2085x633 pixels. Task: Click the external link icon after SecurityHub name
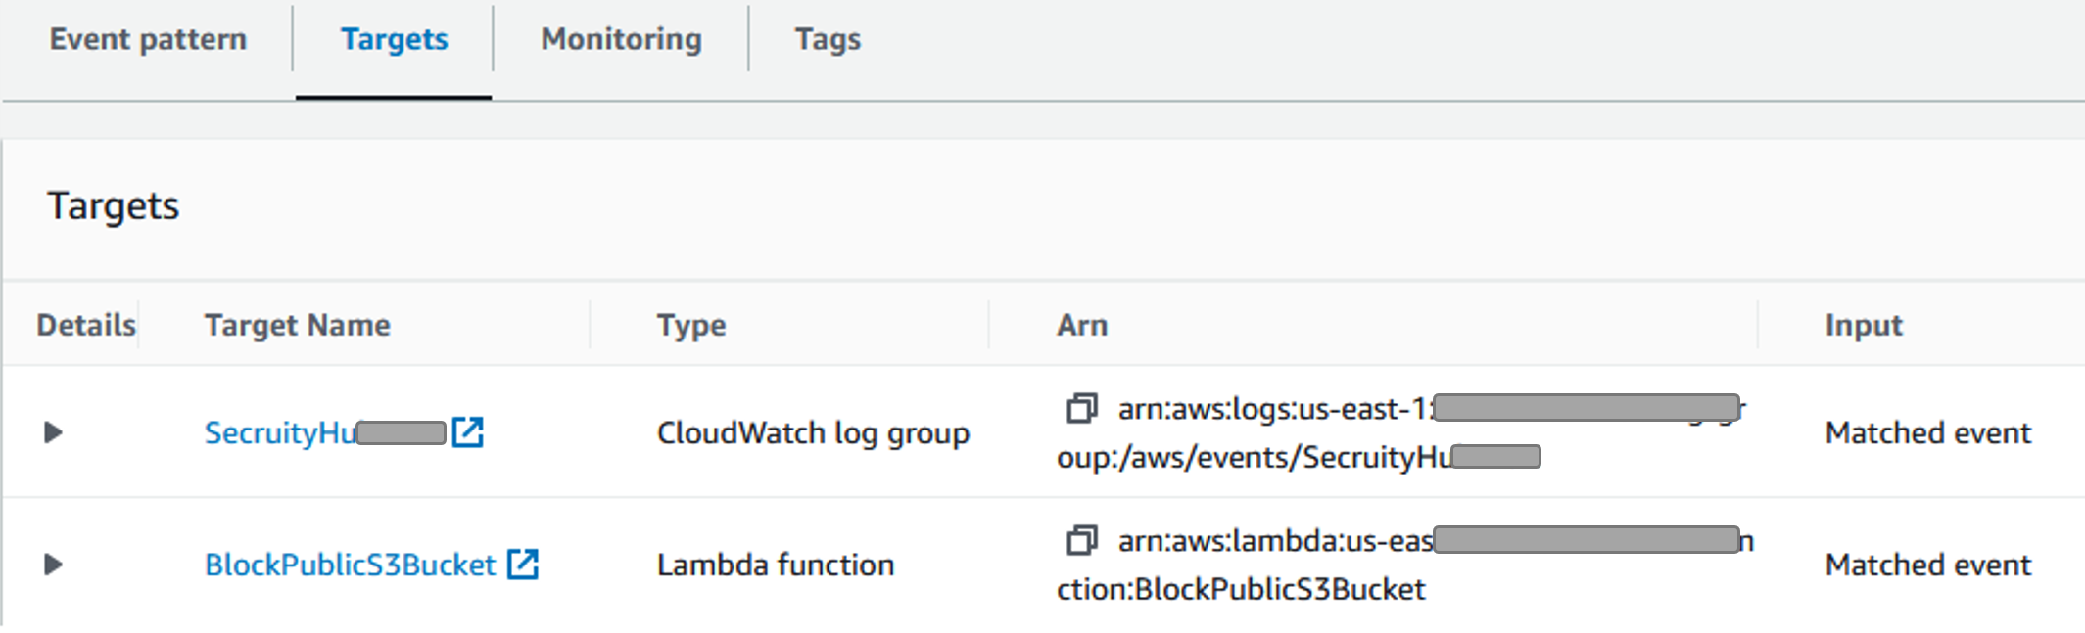(x=471, y=431)
